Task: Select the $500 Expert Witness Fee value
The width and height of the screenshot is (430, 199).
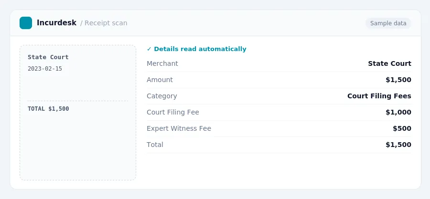Action: click(x=402, y=128)
